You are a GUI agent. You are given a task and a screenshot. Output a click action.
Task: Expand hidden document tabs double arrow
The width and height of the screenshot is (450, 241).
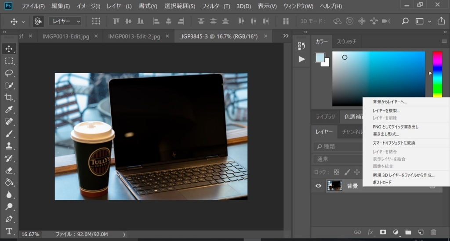coord(286,36)
